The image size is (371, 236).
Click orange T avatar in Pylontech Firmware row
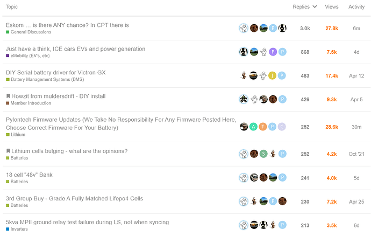(262, 127)
